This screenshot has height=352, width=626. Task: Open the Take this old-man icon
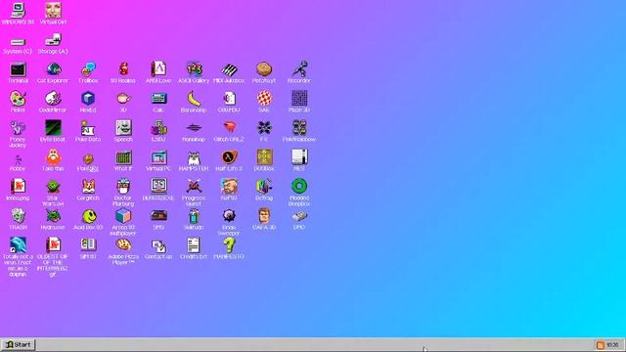53,157
